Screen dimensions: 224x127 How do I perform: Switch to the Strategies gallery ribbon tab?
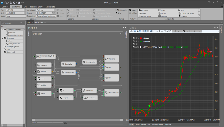click(36, 7)
